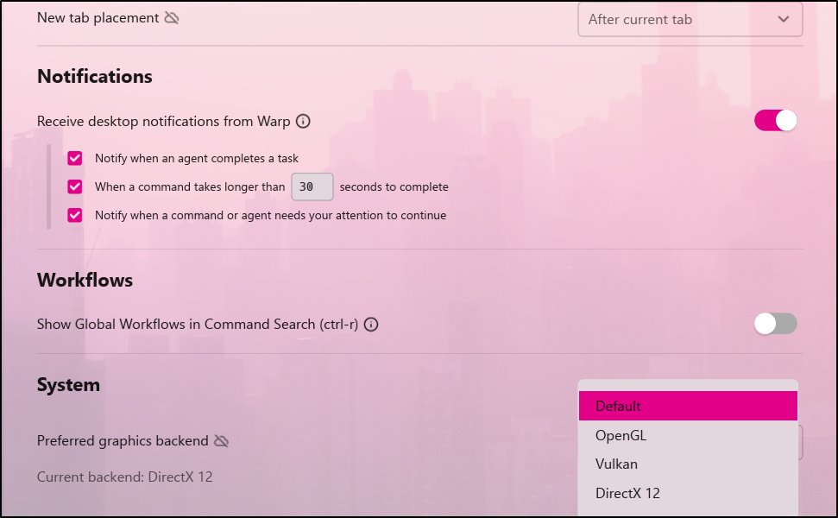This screenshot has width=838, height=518.
Task: Click info icon beside Show Global Workflows
Action: pyautogui.click(x=371, y=325)
